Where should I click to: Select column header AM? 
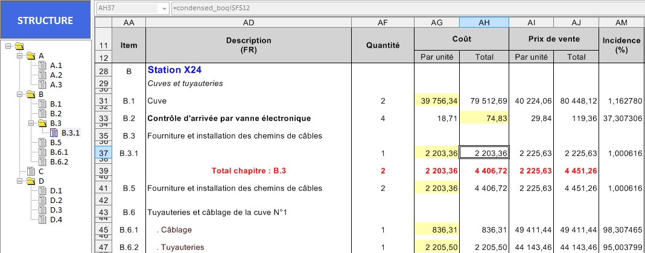(621, 23)
